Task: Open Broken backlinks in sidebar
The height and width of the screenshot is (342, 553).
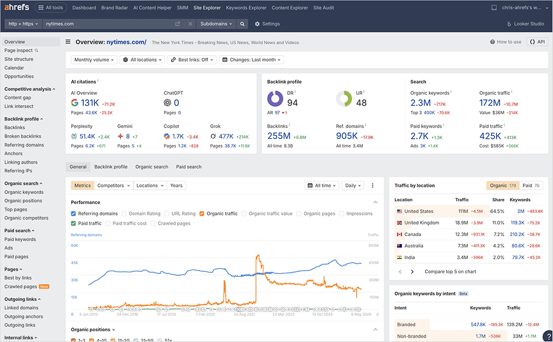Action: (23, 136)
